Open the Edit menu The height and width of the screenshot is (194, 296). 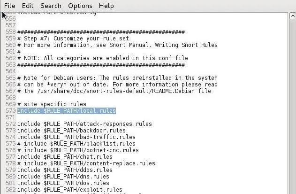click(28, 6)
